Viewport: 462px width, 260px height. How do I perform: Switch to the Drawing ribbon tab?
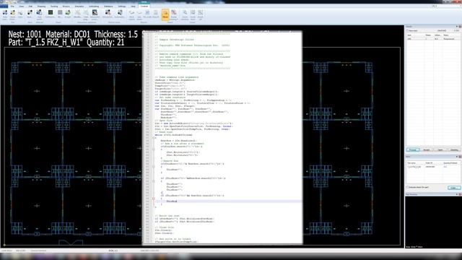click(x=41, y=6)
